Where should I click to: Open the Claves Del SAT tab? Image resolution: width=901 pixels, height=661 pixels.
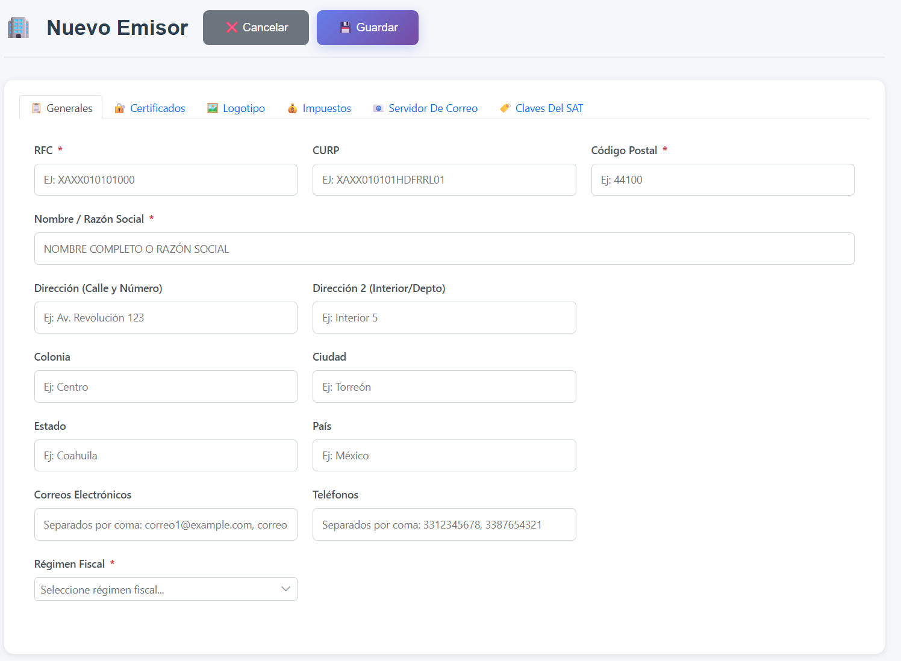549,108
